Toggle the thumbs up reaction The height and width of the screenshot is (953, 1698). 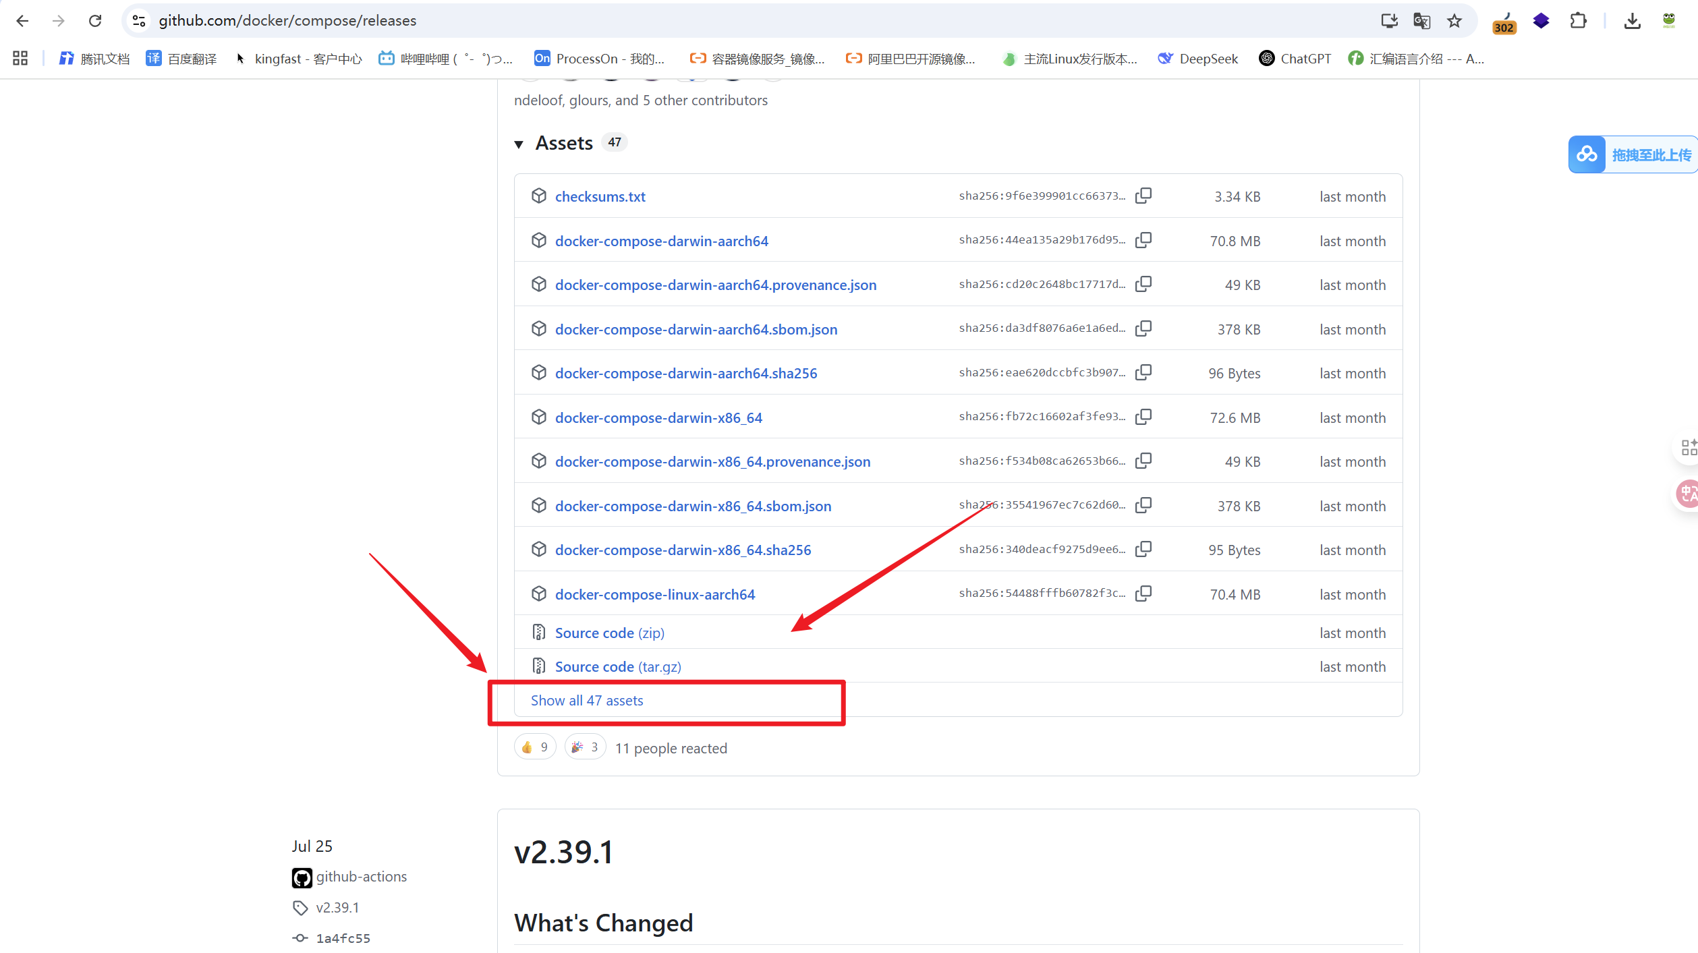pos(535,747)
